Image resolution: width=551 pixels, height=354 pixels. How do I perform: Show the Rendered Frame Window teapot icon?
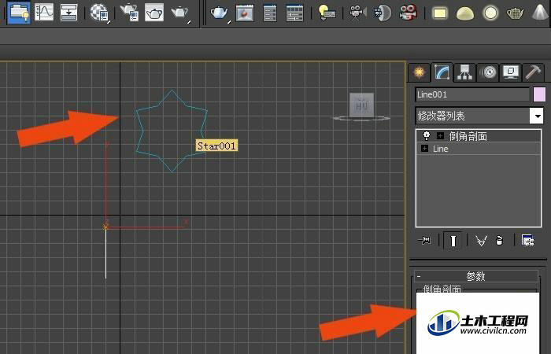[154, 13]
